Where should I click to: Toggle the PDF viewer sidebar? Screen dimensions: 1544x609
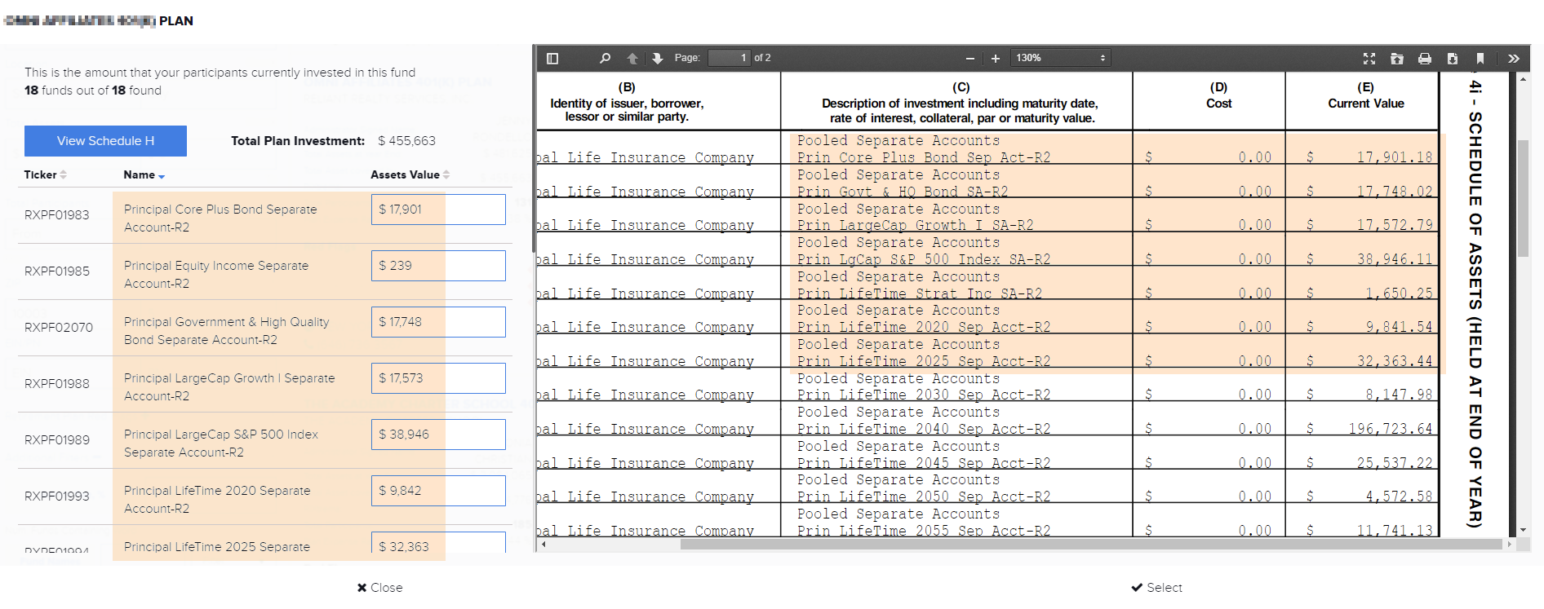click(x=552, y=59)
